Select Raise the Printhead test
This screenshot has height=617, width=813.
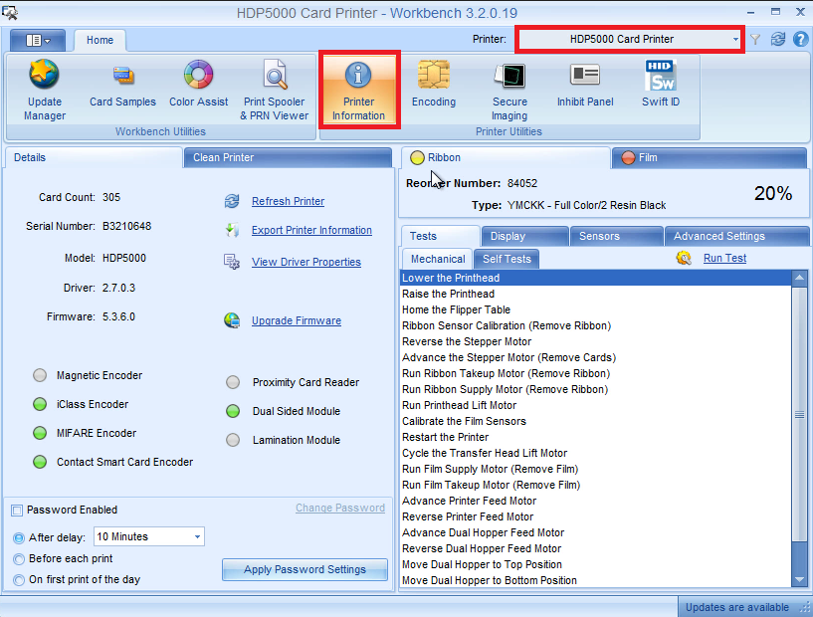596,294
